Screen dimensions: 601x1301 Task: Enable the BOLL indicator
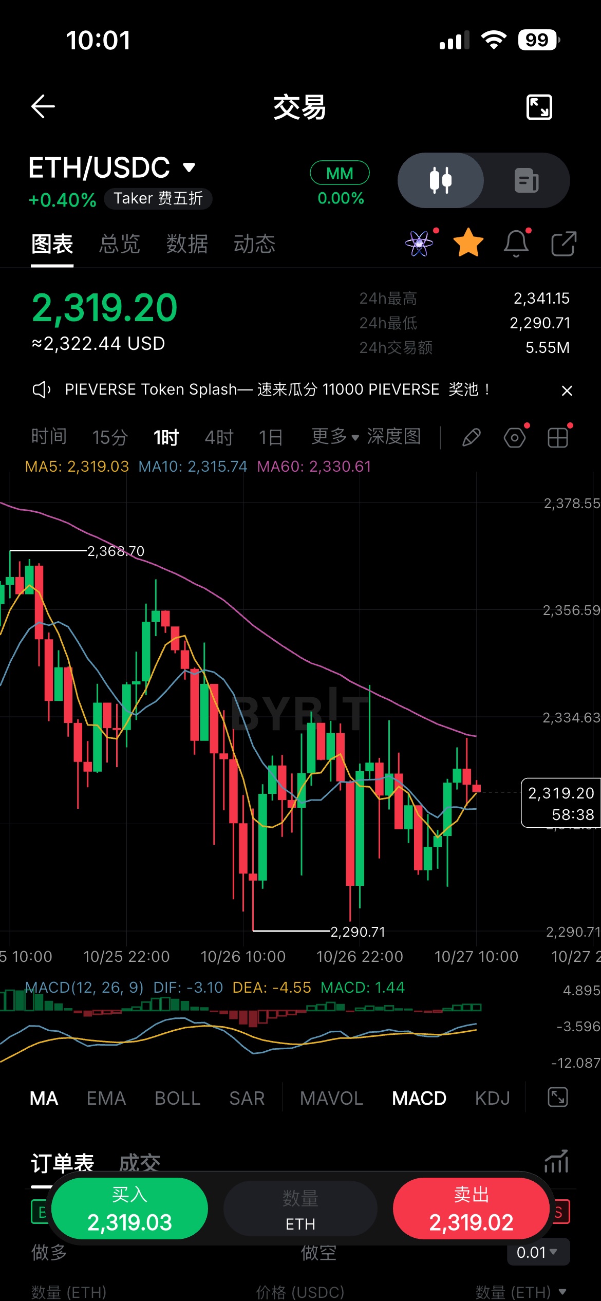click(x=177, y=1098)
